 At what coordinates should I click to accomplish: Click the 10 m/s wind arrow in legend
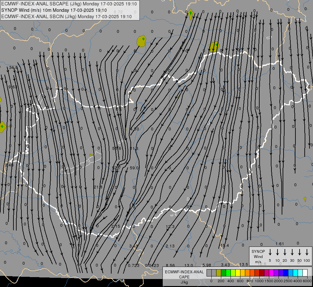pyautogui.click(x=277, y=252)
